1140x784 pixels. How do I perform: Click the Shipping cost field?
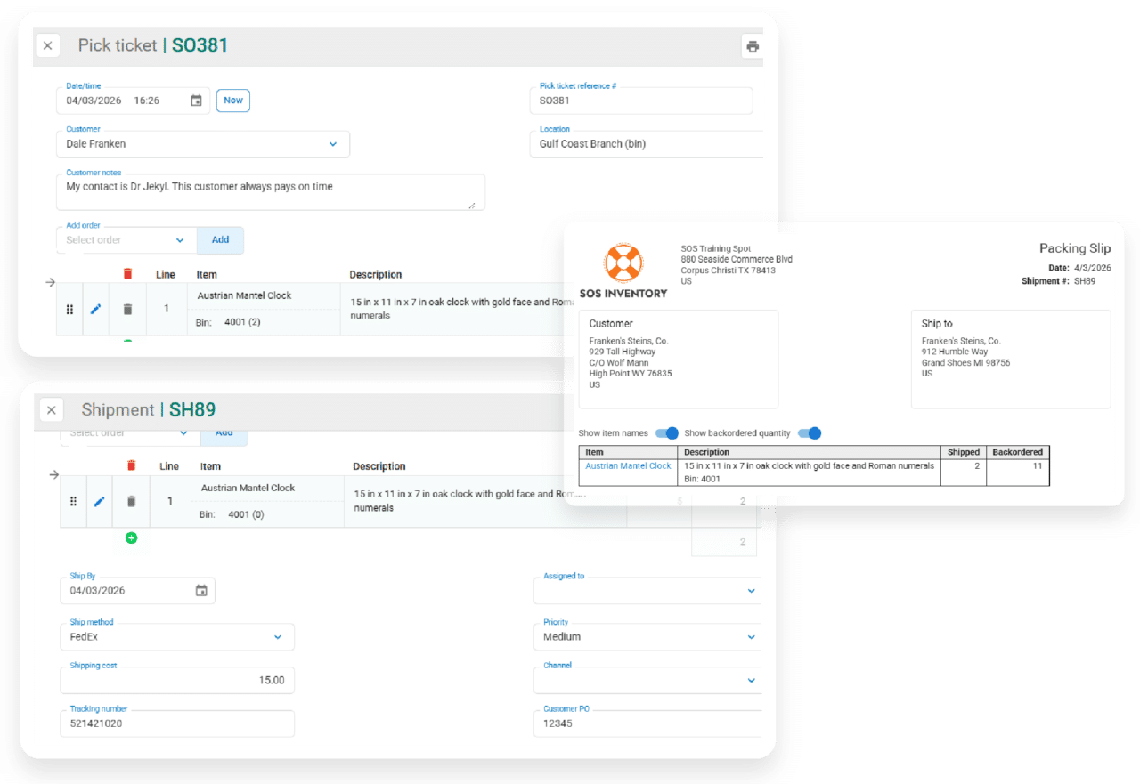[177, 680]
